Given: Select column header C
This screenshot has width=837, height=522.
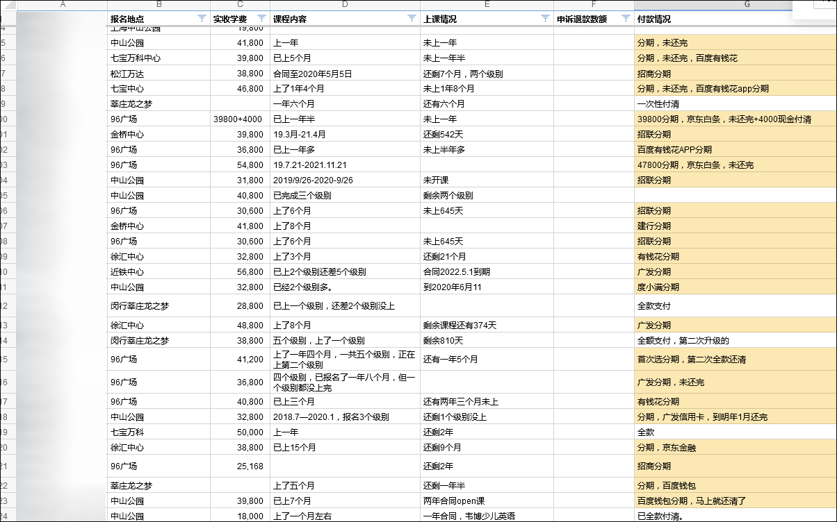Looking at the screenshot, I should (x=240, y=6).
